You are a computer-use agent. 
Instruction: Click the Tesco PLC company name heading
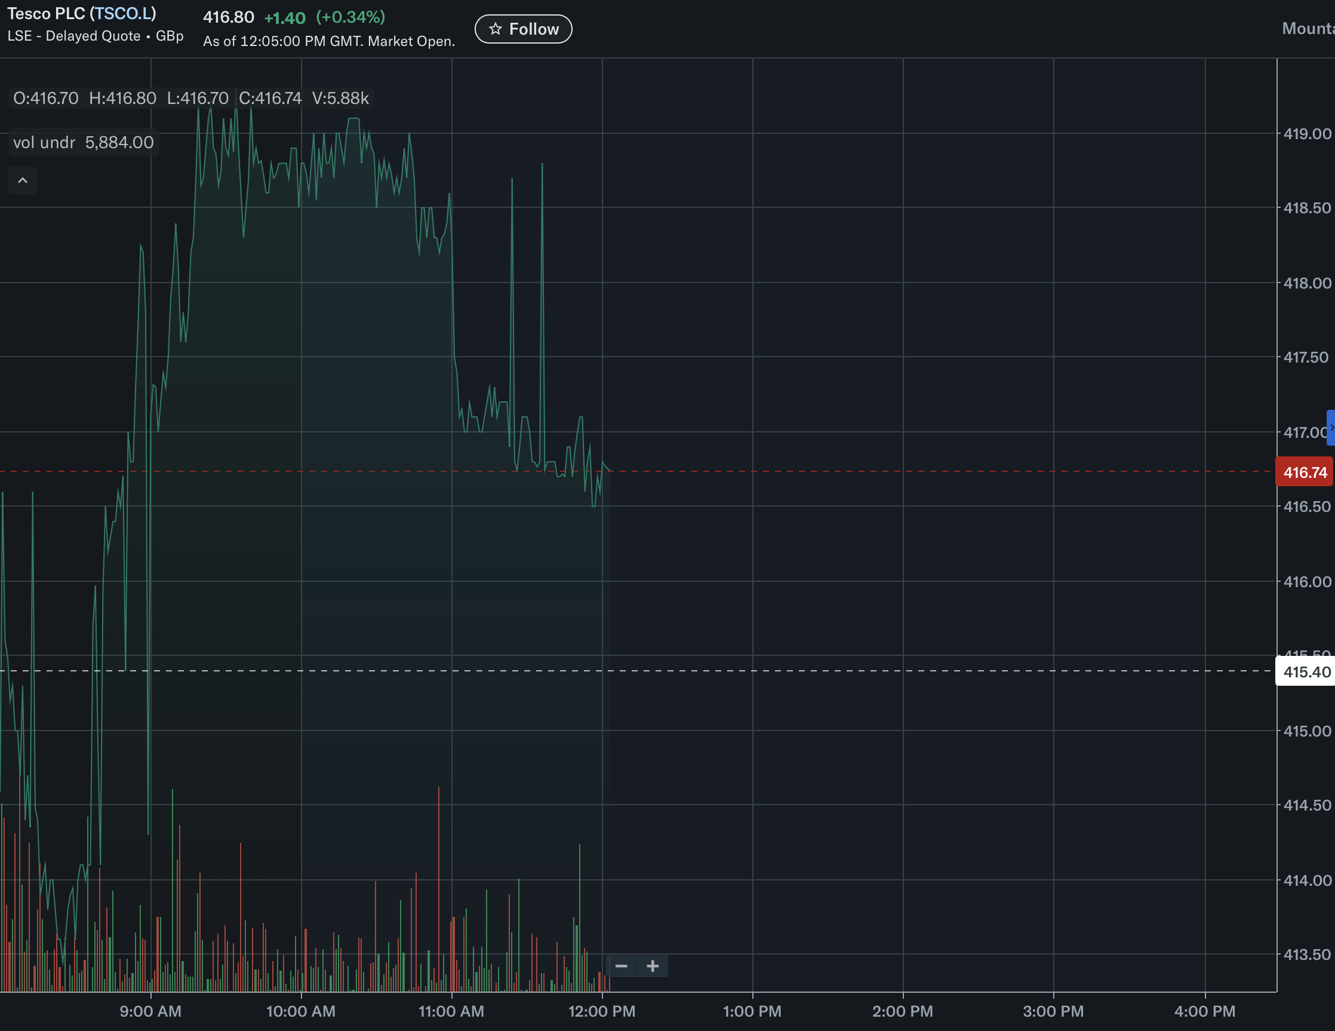[x=46, y=14]
